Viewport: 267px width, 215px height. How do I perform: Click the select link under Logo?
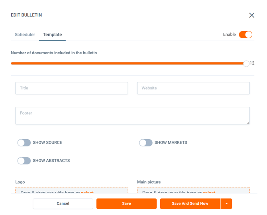(87, 192)
